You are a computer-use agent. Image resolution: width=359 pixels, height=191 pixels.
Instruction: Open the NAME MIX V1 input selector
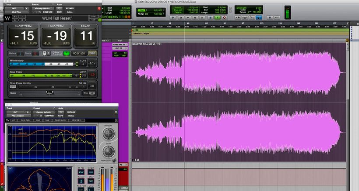pyautogui.click(x=120, y=44)
